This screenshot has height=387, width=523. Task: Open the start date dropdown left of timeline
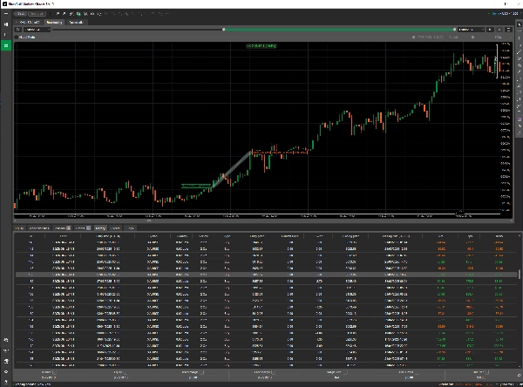(37, 30)
